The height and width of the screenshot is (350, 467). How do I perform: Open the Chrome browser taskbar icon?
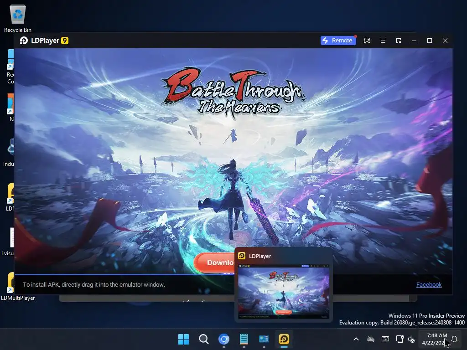(x=223, y=339)
